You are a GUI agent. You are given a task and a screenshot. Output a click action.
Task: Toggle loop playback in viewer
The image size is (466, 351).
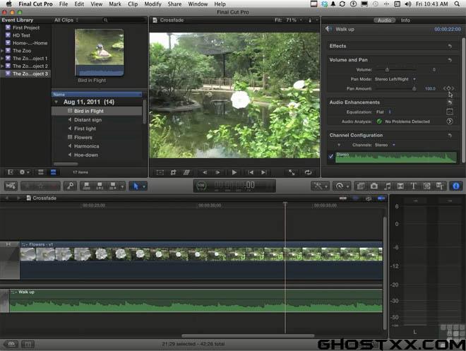click(x=308, y=172)
